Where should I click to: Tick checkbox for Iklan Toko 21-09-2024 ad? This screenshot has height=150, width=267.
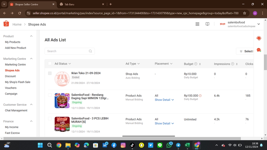pos(50,73)
